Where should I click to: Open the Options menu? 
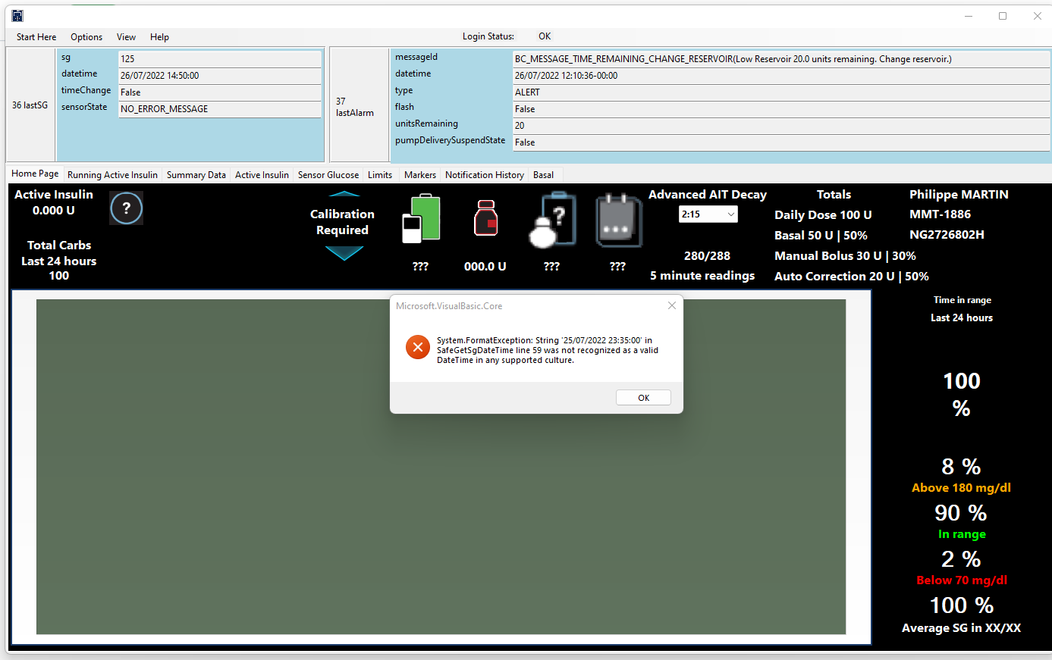[86, 36]
